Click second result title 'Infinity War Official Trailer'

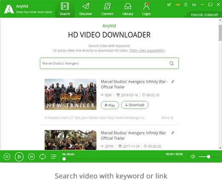point(133,135)
